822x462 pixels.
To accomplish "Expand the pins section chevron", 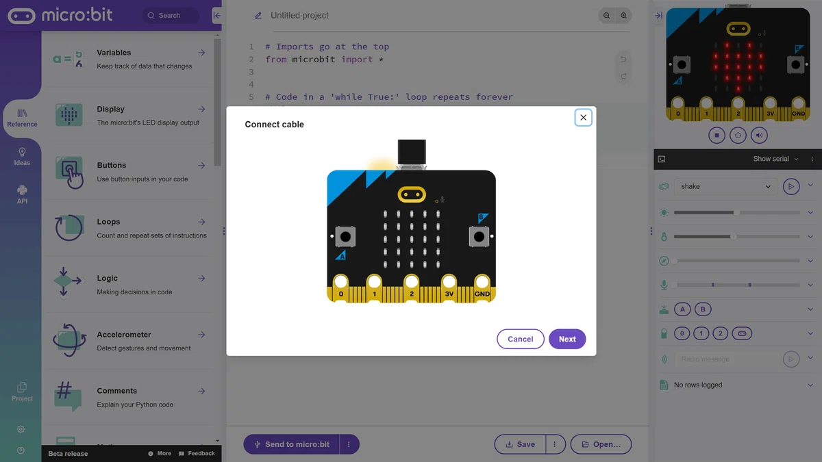I will coord(810,333).
